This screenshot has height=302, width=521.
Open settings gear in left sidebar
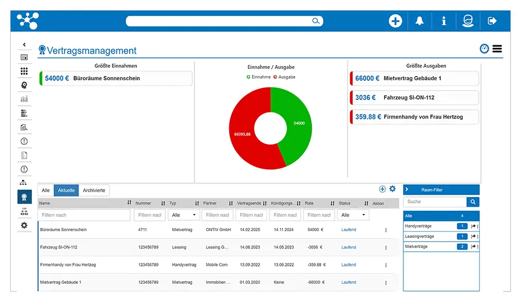pyautogui.click(x=24, y=225)
